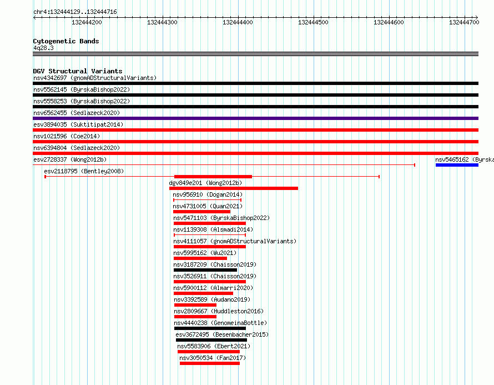Open variant nsv3526911 (Chaisson2019)
The width and height of the screenshot is (494, 385).
tap(215, 276)
